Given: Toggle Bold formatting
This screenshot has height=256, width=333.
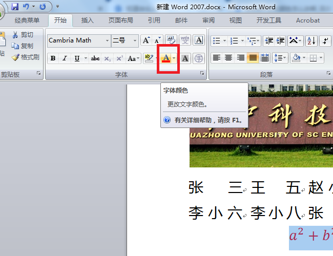Looking at the screenshot, I should (x=53, y=58).
